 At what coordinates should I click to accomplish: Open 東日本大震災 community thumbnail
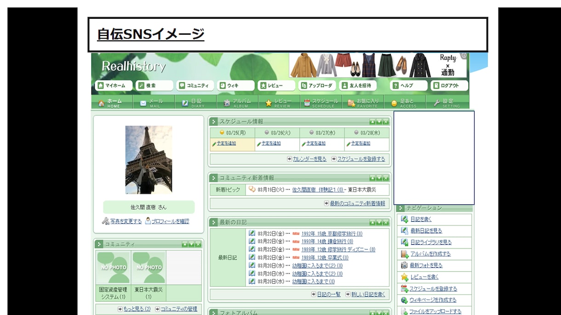(x=149, y=267)
